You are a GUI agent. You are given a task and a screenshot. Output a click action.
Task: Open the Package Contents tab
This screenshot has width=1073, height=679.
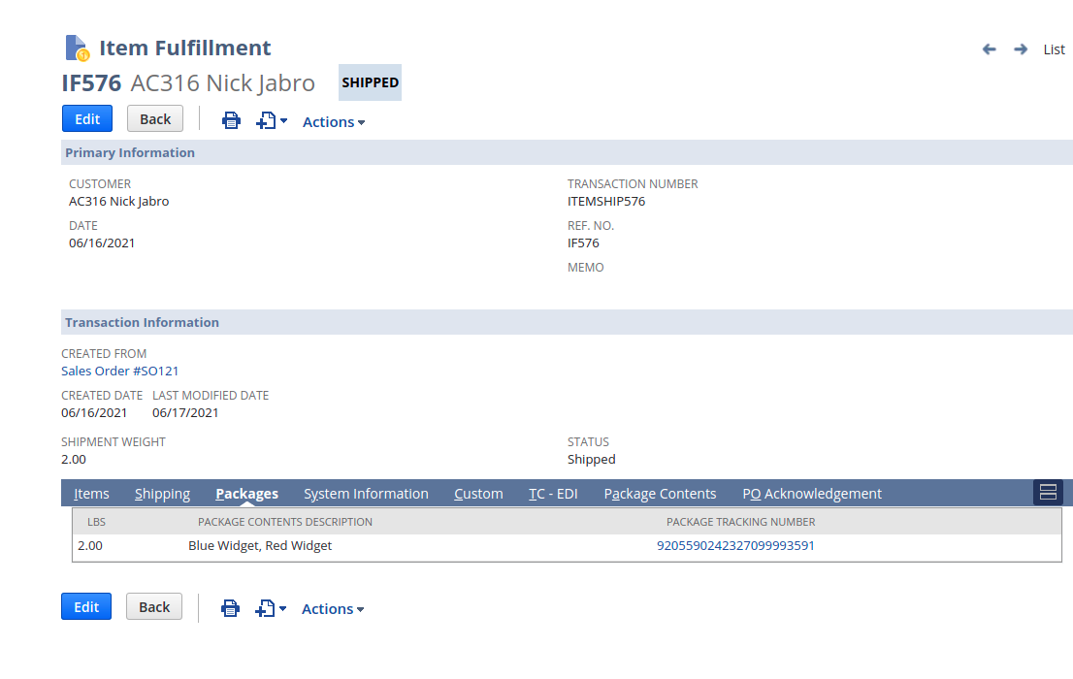tap(660, 494)
